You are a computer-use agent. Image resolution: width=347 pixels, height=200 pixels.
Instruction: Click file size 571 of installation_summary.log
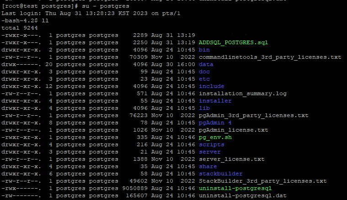142,93
